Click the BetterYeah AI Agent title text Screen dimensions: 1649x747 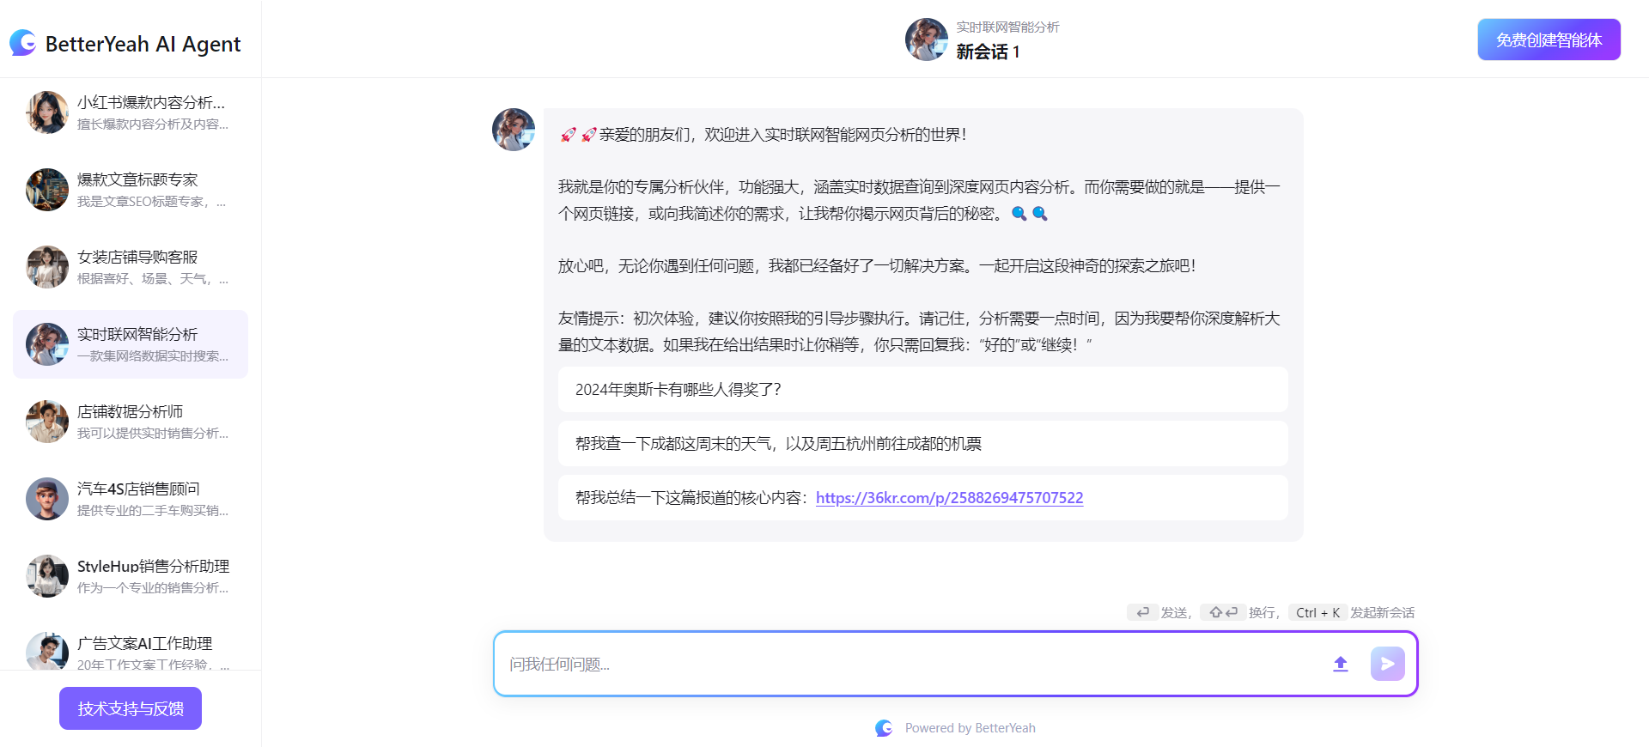143,44
